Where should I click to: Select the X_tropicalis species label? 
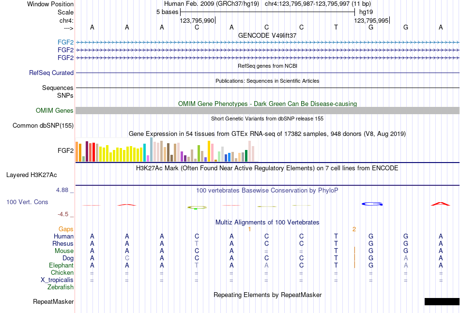(x=57, y=280)
